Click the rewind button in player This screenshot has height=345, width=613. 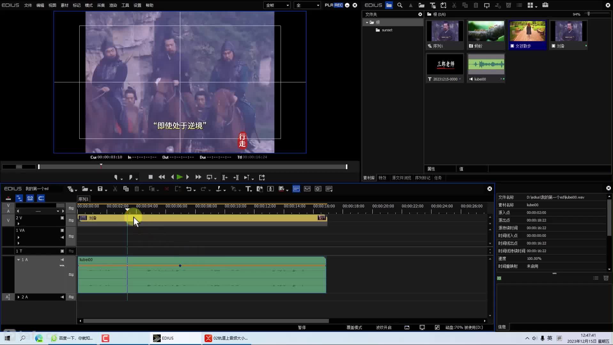coord(162,177)
